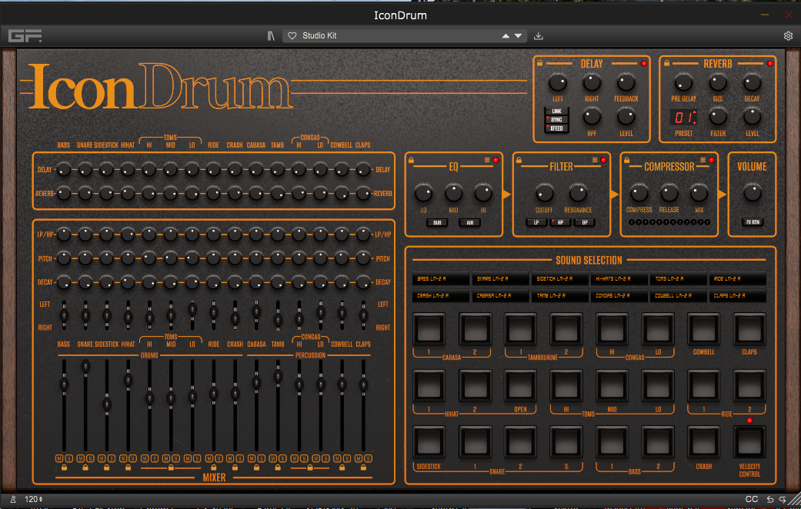Favorite the Studio Kit preset with heart icon
Image resolution: width=801 pixels, height=509 pixels.
[292, 35]
